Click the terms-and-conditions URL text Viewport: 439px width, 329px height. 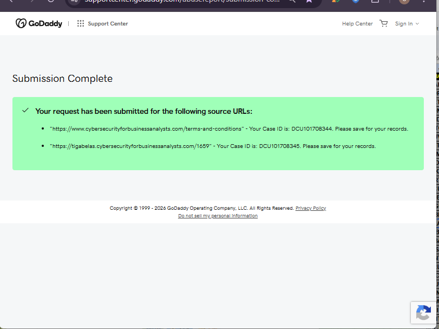point(147,129)
